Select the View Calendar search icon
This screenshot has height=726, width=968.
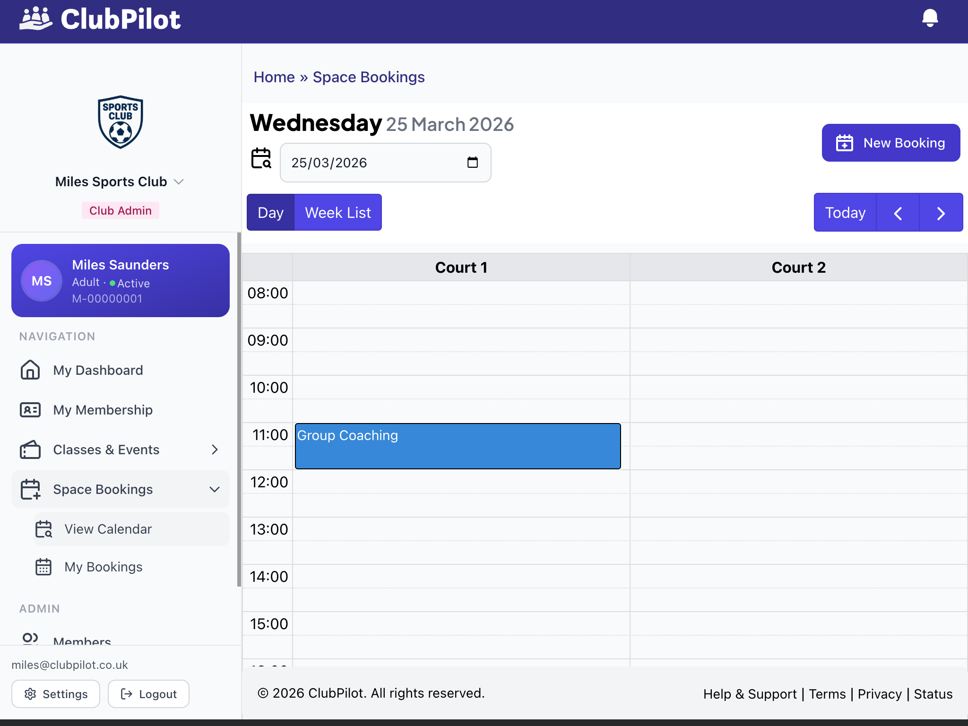pos(43,529)
